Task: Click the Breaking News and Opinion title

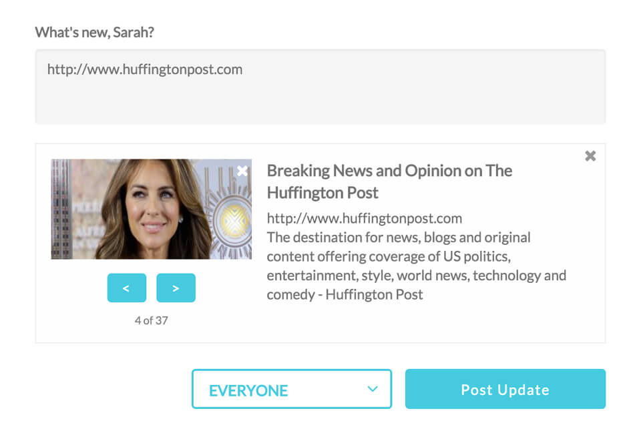Action: (389, 171)
